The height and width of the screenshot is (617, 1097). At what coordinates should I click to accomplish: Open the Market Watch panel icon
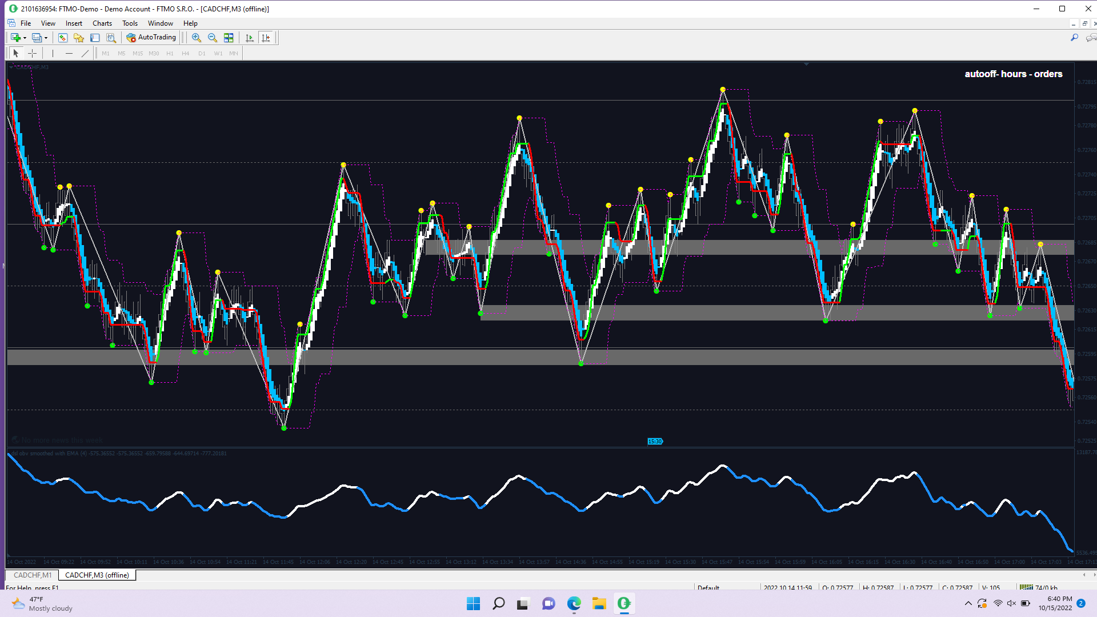tap(63, 38)
